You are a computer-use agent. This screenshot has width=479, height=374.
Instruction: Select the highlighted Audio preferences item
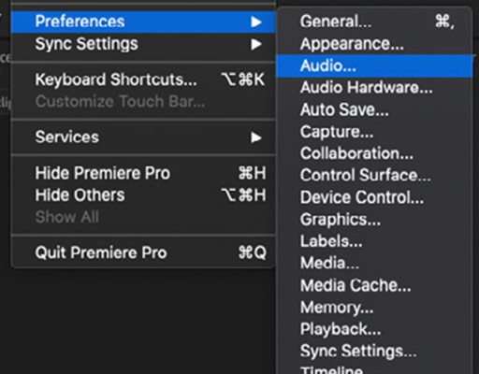tap(374, 65)
